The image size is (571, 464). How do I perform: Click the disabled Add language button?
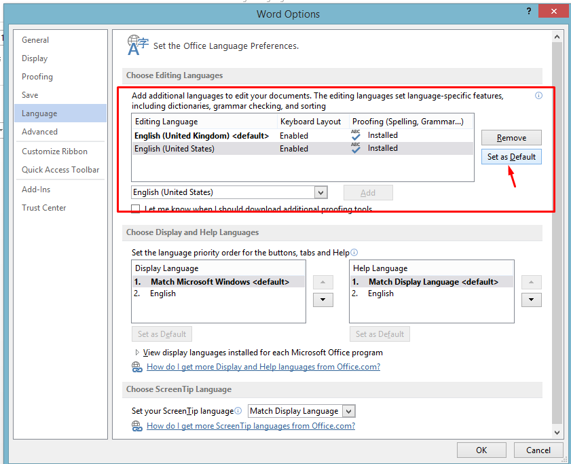(x=368, y=192)
